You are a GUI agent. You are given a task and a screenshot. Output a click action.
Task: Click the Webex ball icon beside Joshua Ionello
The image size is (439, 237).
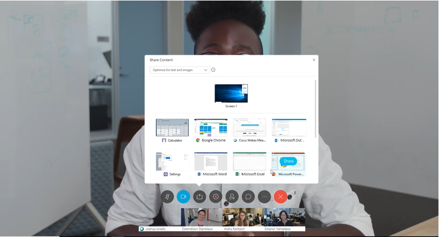click(x=142, y=229)
